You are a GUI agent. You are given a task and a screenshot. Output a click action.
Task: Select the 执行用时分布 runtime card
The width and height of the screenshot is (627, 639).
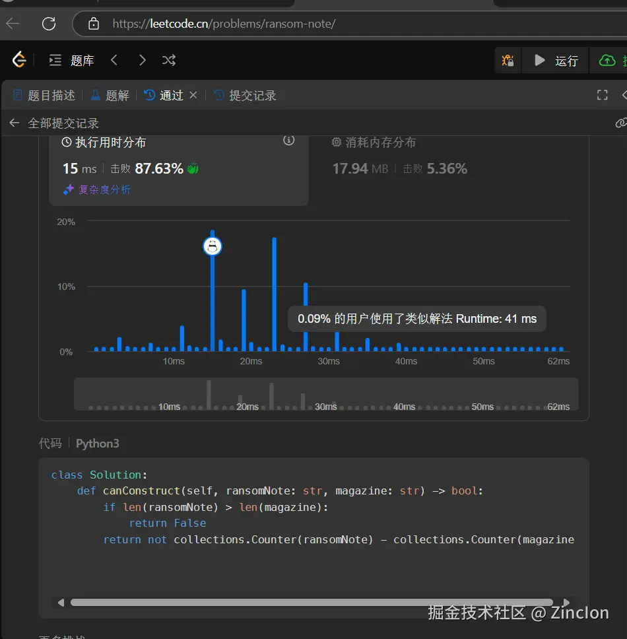tap(178, 170)
